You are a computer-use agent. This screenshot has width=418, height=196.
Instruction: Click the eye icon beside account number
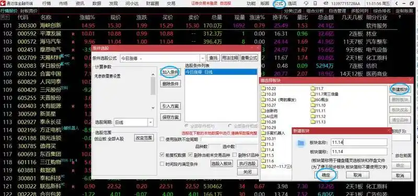tap(326, 4)
